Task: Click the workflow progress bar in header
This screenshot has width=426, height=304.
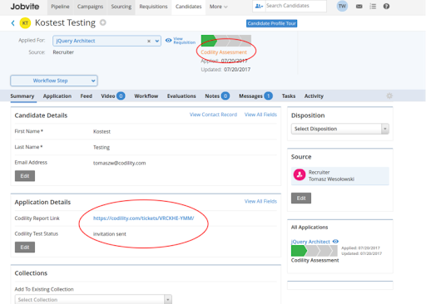Action: [x=226, y=41]
